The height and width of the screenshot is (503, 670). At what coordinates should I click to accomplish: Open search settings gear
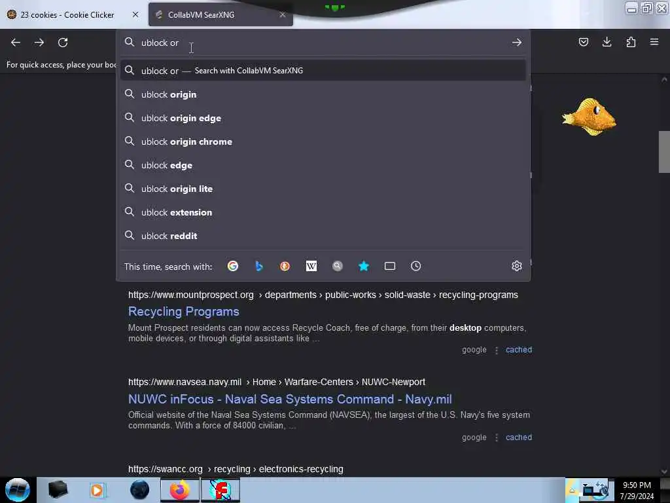(x=517, y=266)
